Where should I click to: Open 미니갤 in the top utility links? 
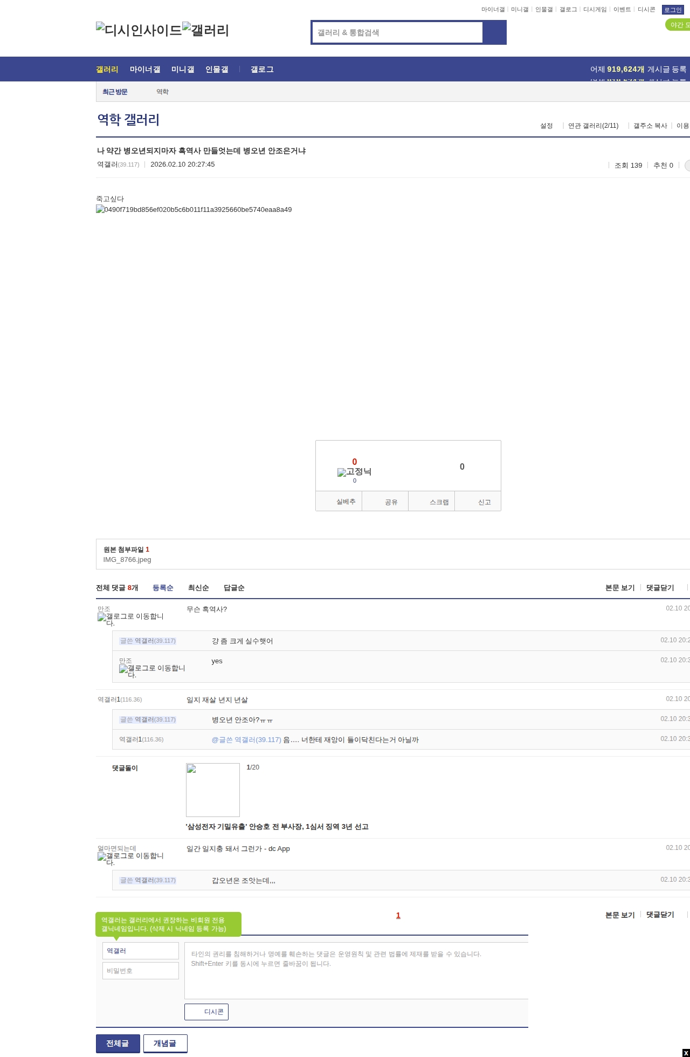pos(520,10)
